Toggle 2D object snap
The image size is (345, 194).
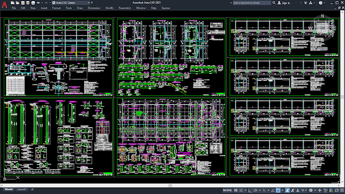click(x=278, y=190)
